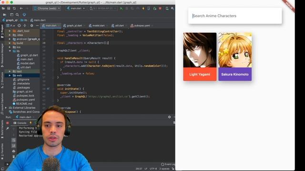305x171 pixels.
Task: Select the Console tab in Run panel
Action: tap(20, 123)
